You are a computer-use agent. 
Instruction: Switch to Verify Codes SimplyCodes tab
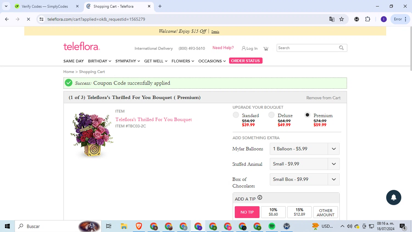tap(45, 6)
